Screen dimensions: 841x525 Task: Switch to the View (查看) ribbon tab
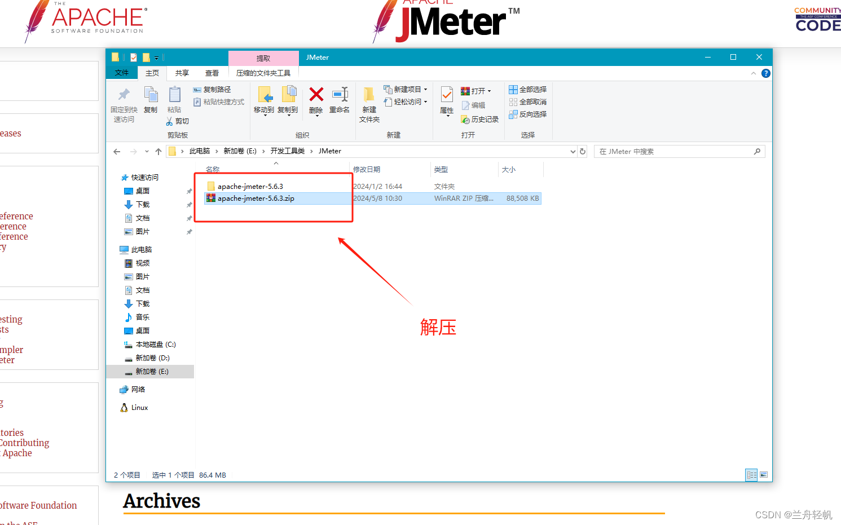(x=212, y=73)
